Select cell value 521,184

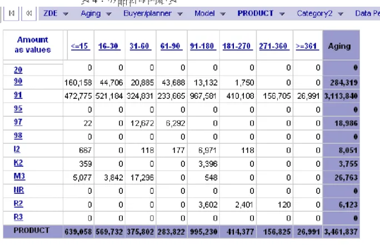[x=109, y=97]
